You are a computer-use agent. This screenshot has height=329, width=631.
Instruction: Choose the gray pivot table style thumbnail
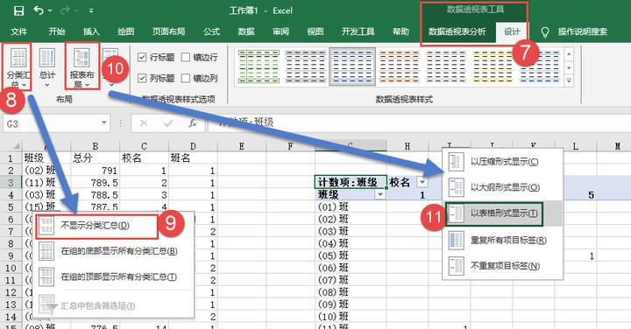pyautogui.click(x=306, y=66)
